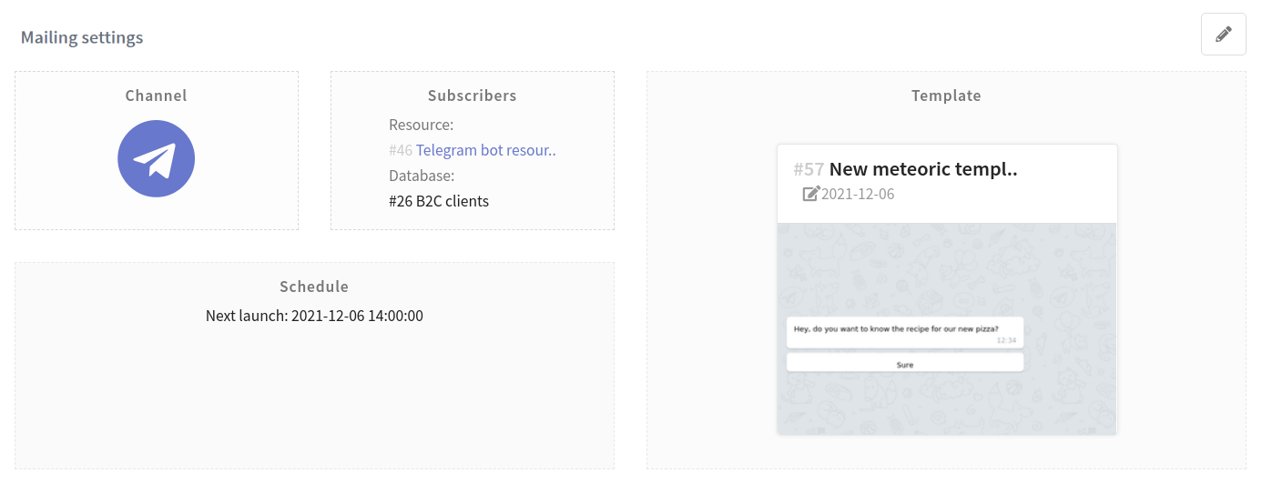This screenshot has height=483, width=1262.
Task: Click the pencil edit mailing settings button
Action: pyautogui.click(x=1223, y=35)
